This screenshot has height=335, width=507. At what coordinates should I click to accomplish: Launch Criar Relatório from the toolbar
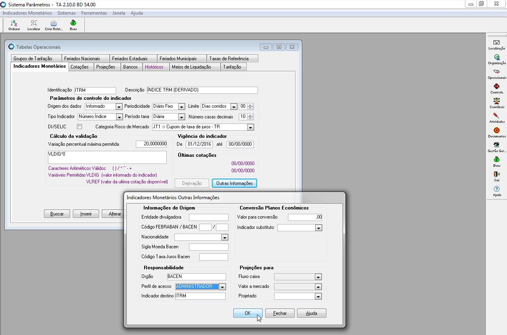point(53,25)
